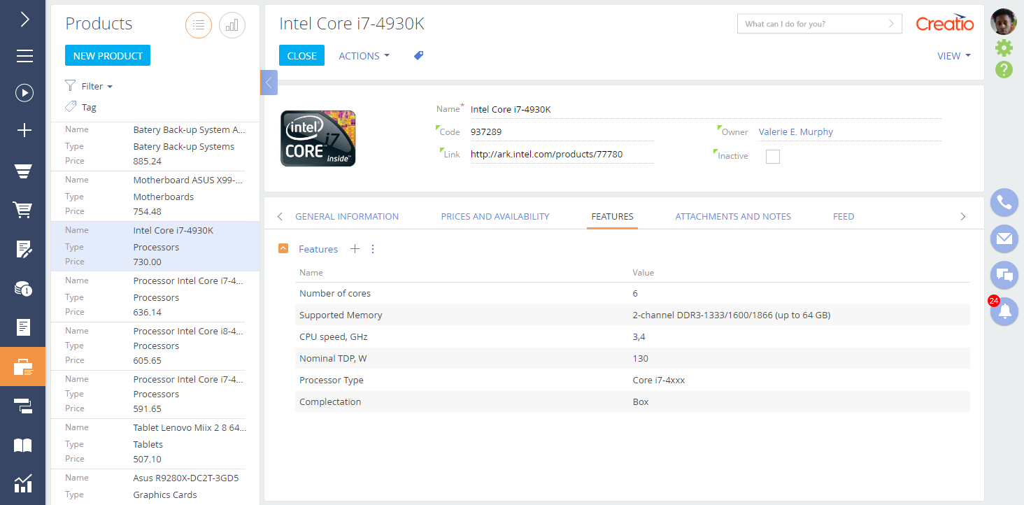1024x505 pixels.
Task: Click the Name field Intel Core i7-4930K
Action: [x=705, y=109]
